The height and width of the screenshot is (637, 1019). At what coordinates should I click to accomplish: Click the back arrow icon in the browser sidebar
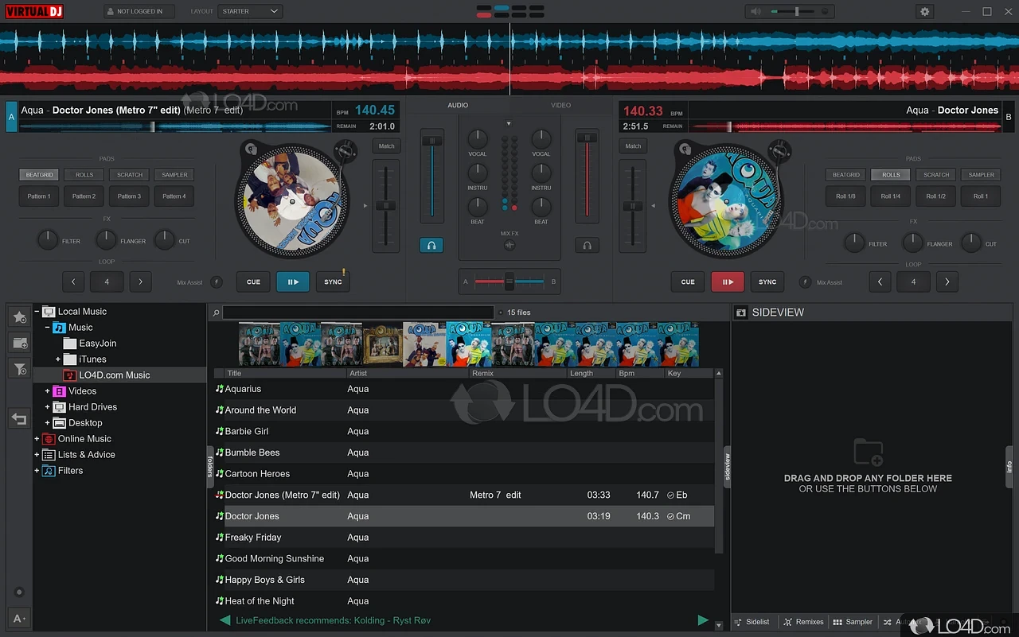(19, 418)
